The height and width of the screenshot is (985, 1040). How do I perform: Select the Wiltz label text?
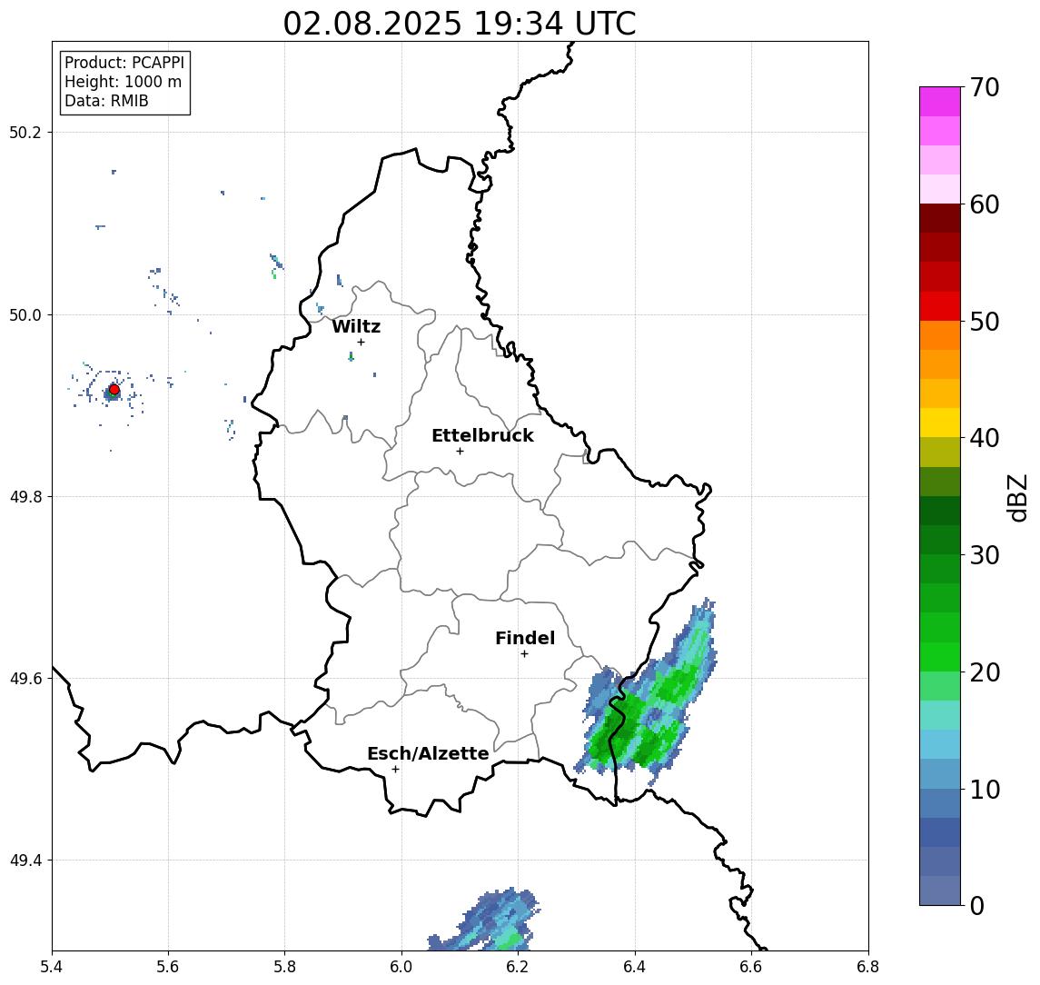(356, 326)
